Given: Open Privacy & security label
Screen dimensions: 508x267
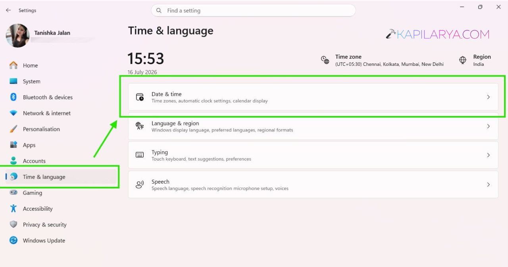Looking at the screenshot, I should click(45, 225).
